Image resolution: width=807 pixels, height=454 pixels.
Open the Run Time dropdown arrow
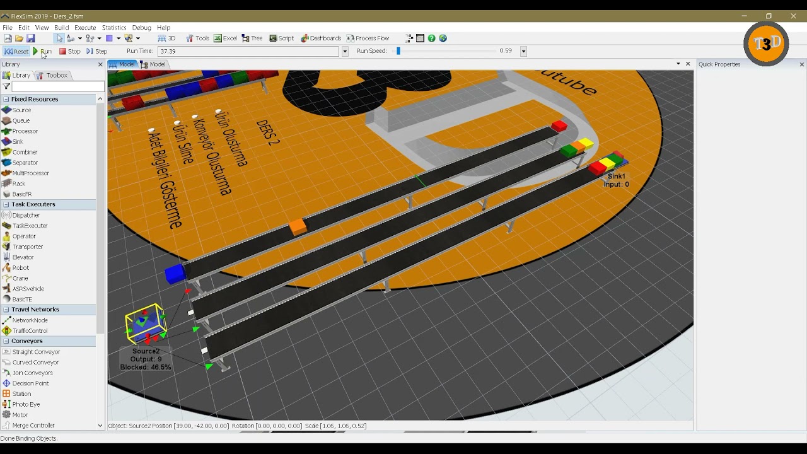pos(345,52)
